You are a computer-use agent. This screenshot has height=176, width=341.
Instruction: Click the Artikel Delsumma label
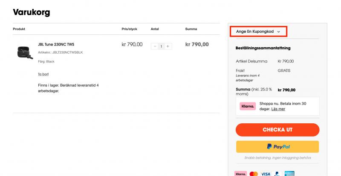pyautogui.click(x=251, y=61)
